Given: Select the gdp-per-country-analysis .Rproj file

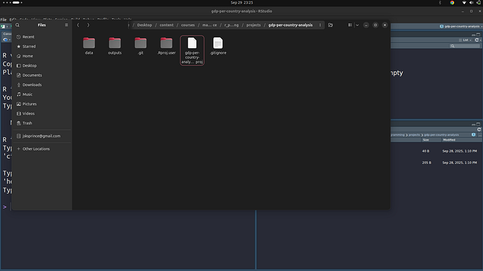Looking at the screenshot, I should pos(193,50).
